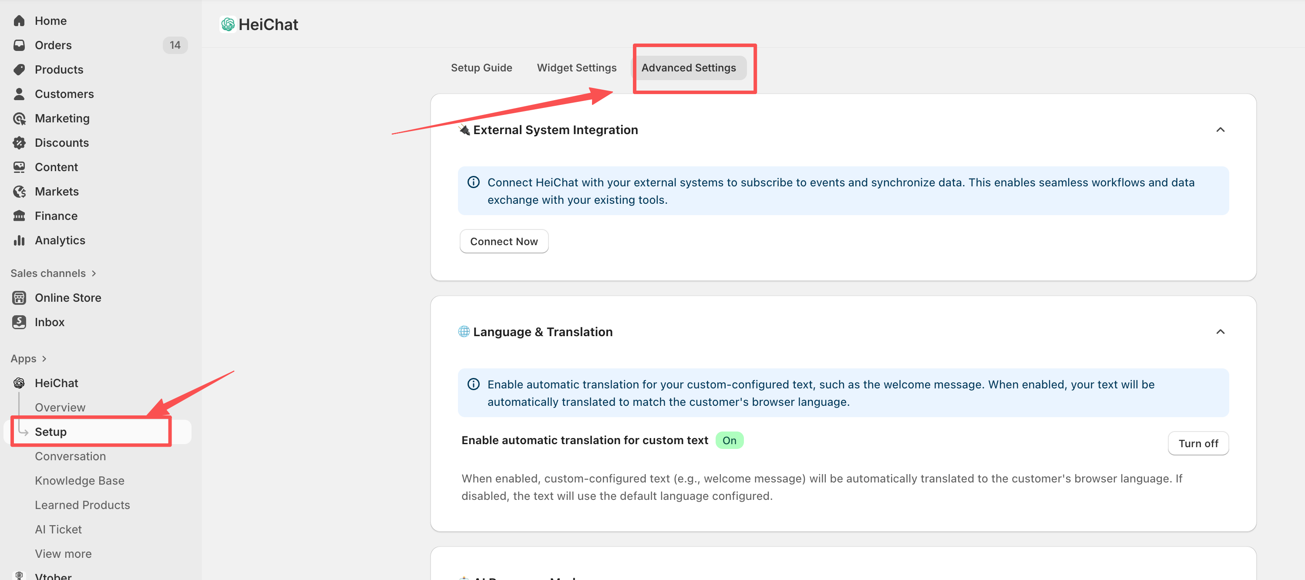Click the Products tag icon
Image resolution: width=1305 pixels, height=580 pixels.
coord(19,69)
